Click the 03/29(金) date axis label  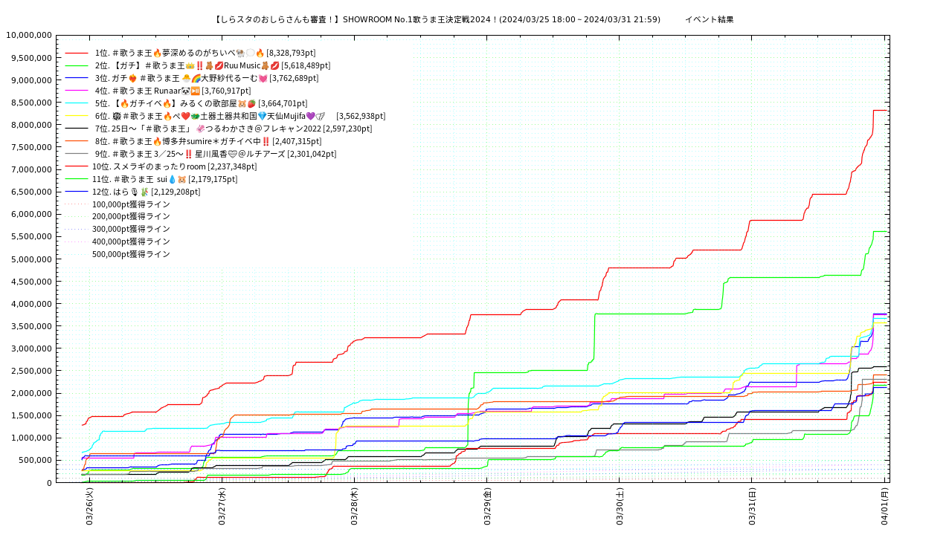(487, 507)
